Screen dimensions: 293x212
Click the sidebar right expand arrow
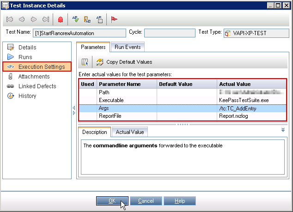coord(74,113)
